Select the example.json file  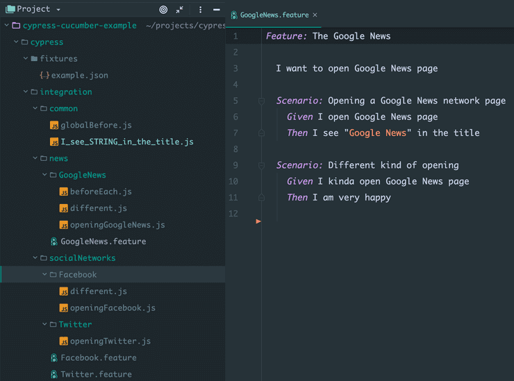[80, 76]
